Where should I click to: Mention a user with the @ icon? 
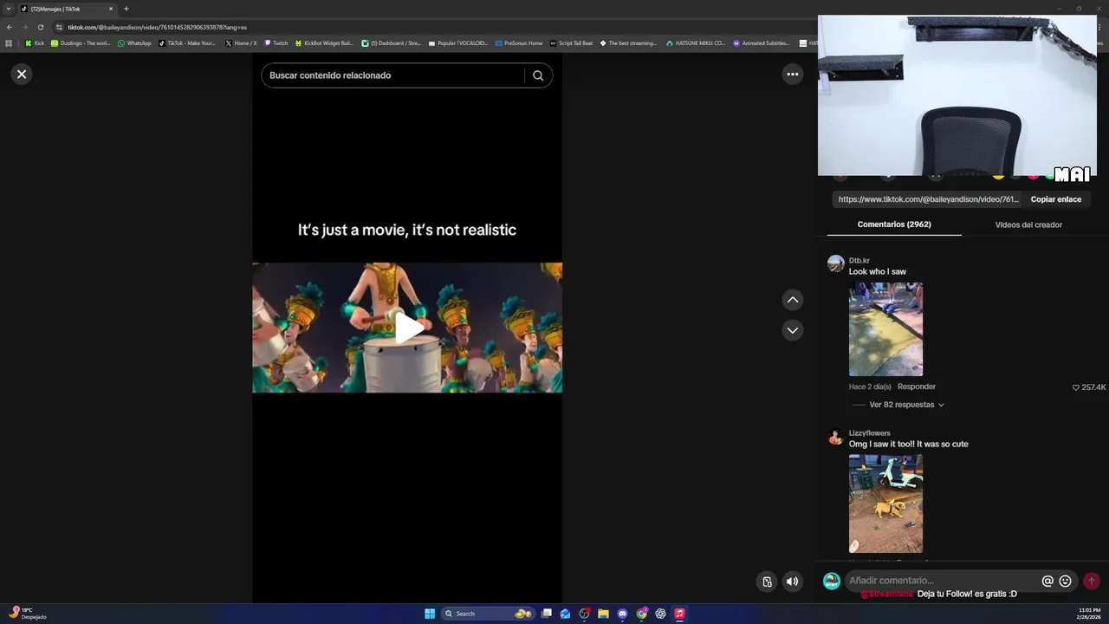(x=1047, y=581)
